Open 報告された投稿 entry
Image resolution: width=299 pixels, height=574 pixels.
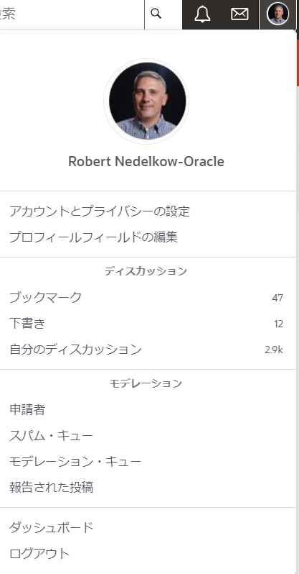146,488
